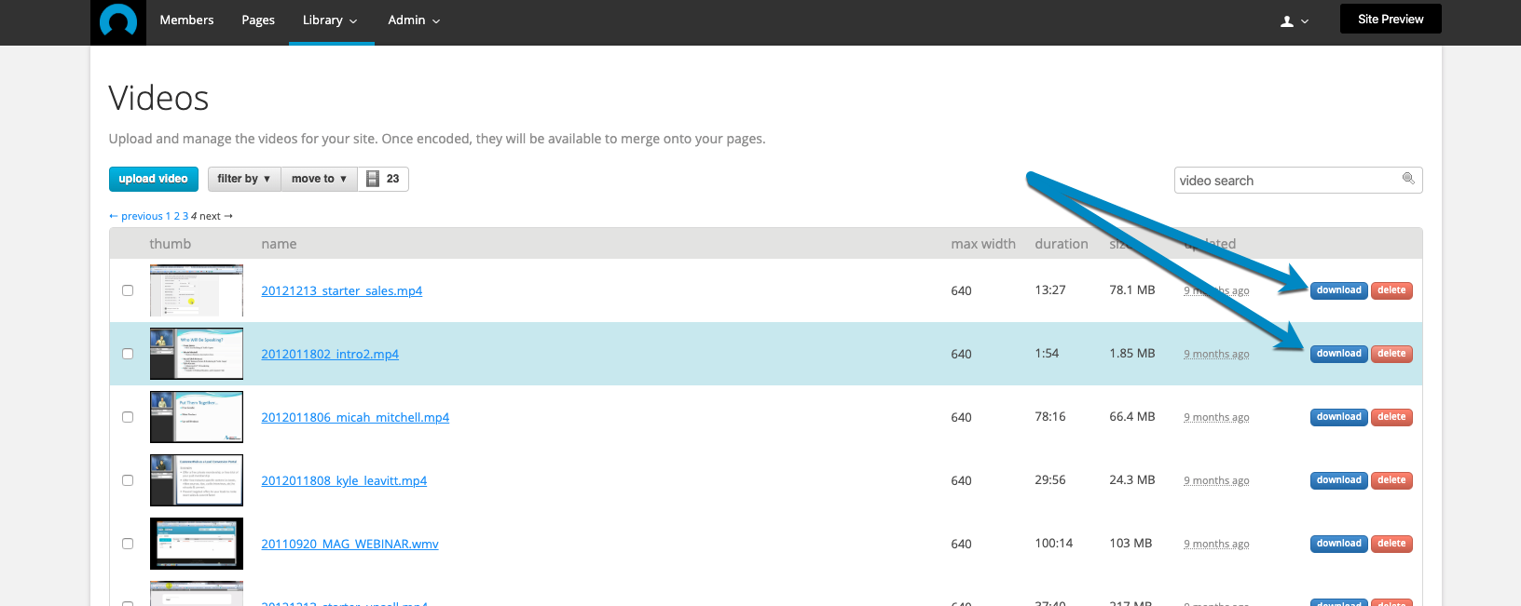Focus the video search field

pyautogui.click(x=1298, y=180)
